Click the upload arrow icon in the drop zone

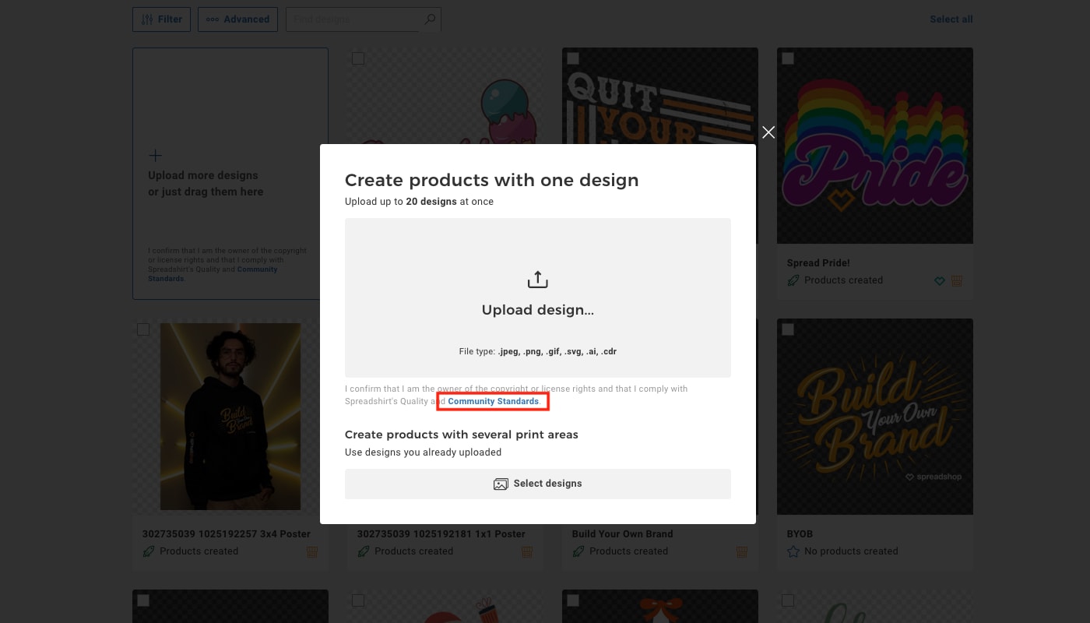[538, 280]
